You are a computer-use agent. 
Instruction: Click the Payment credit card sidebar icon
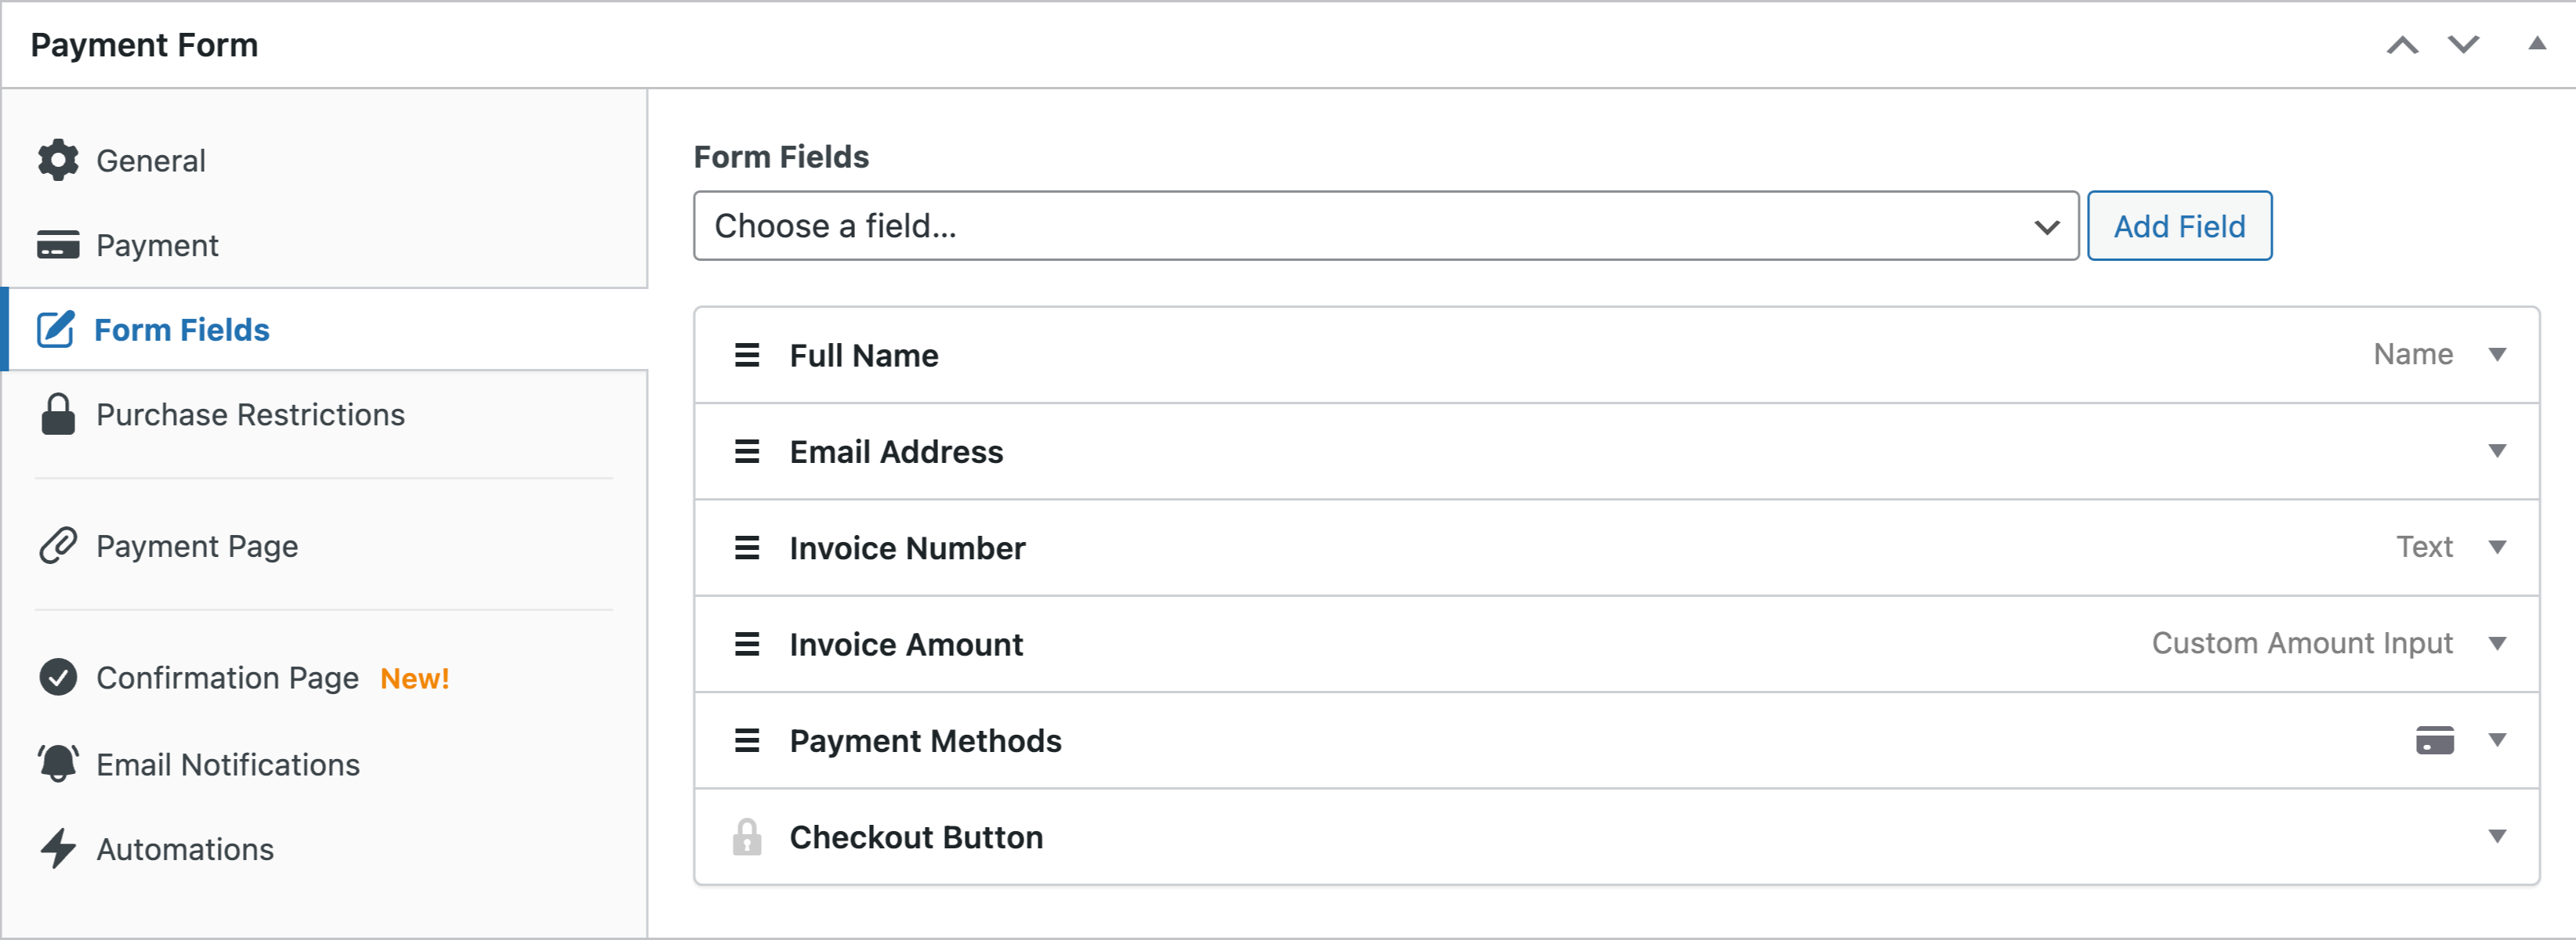[58, 245]
